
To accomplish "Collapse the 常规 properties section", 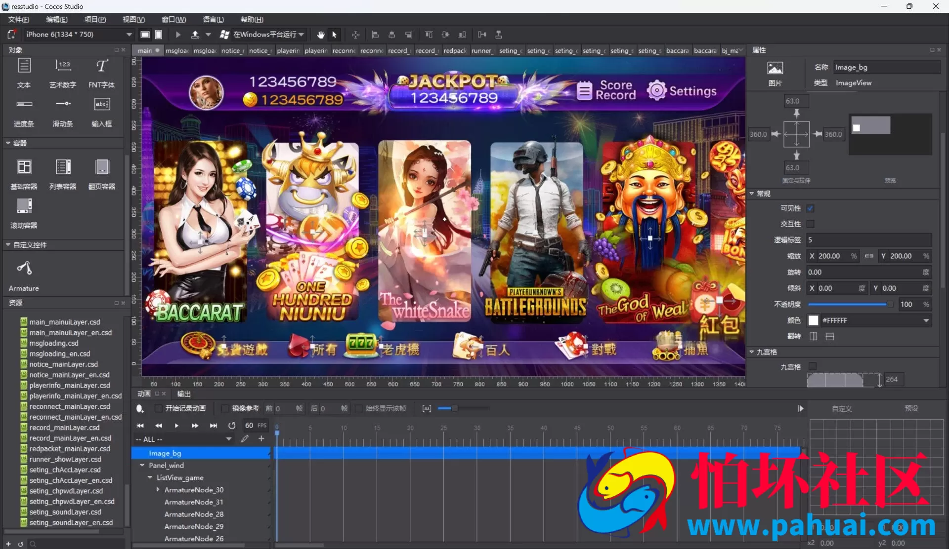I will (x=752, y=194).
